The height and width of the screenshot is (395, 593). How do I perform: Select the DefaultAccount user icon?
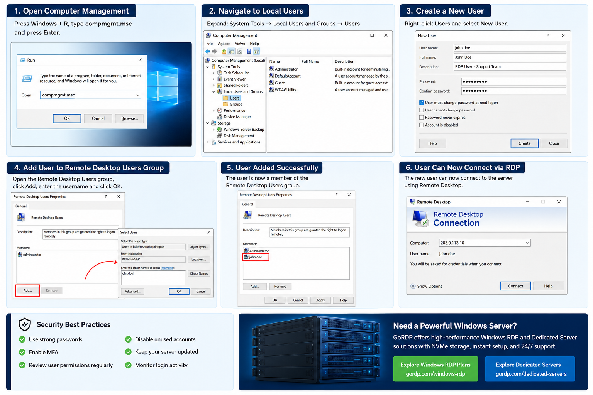pyautogui.click(x=272, y=76)
